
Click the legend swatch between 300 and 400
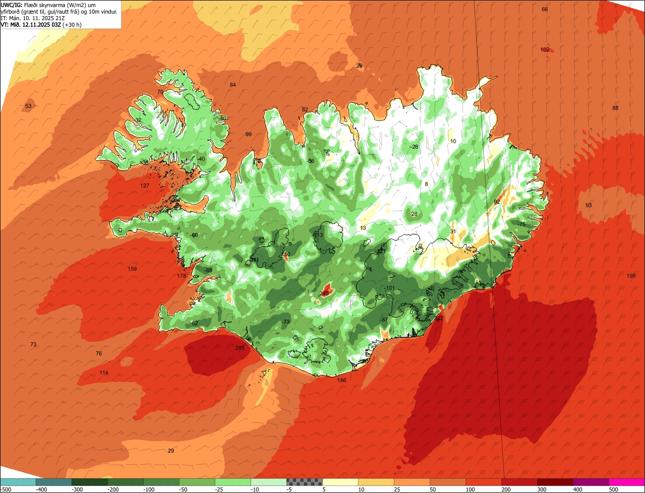(x=555, y=482)
